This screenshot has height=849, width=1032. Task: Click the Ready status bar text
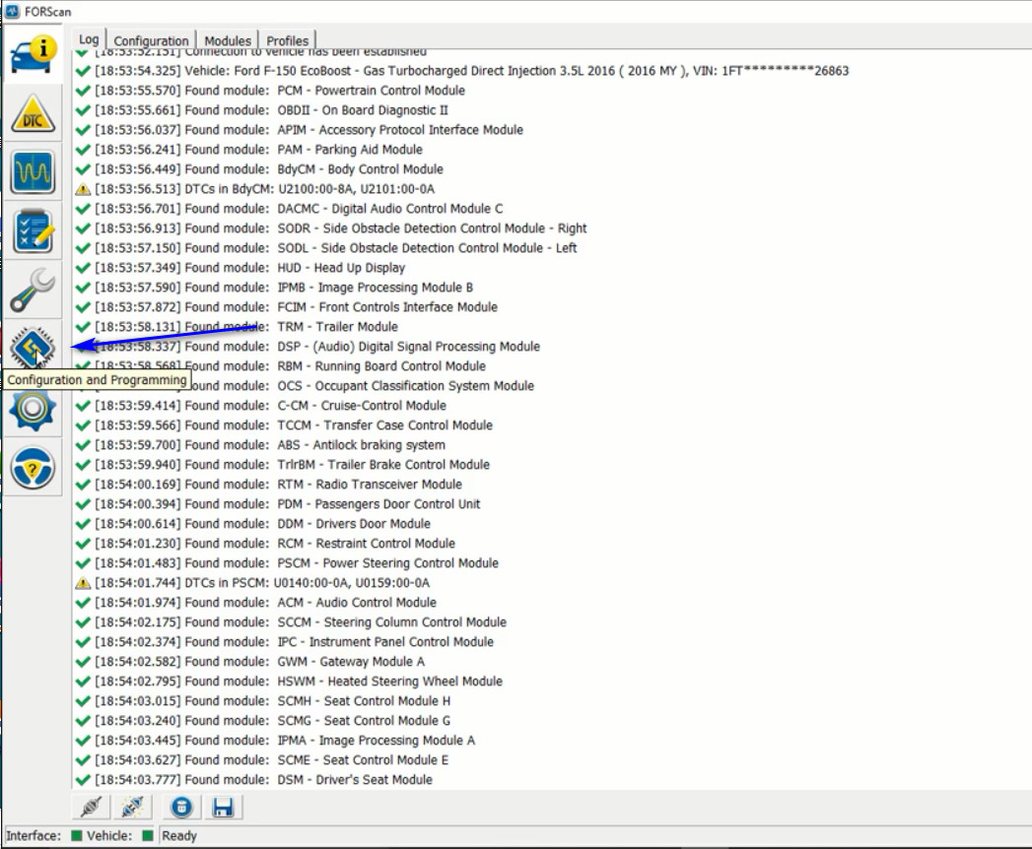click(x=179, y=836)
